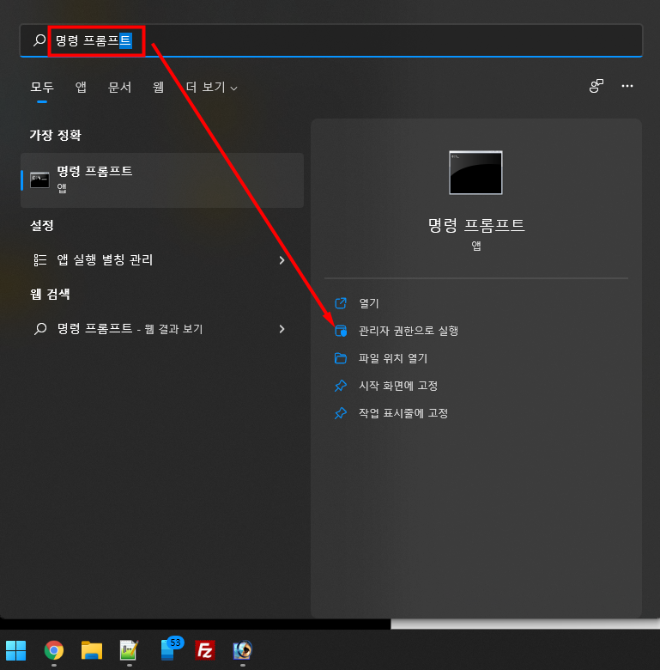Click the magnifier icon beside web search result
Screen dimensions: 660x670
[x=40, y=329]
